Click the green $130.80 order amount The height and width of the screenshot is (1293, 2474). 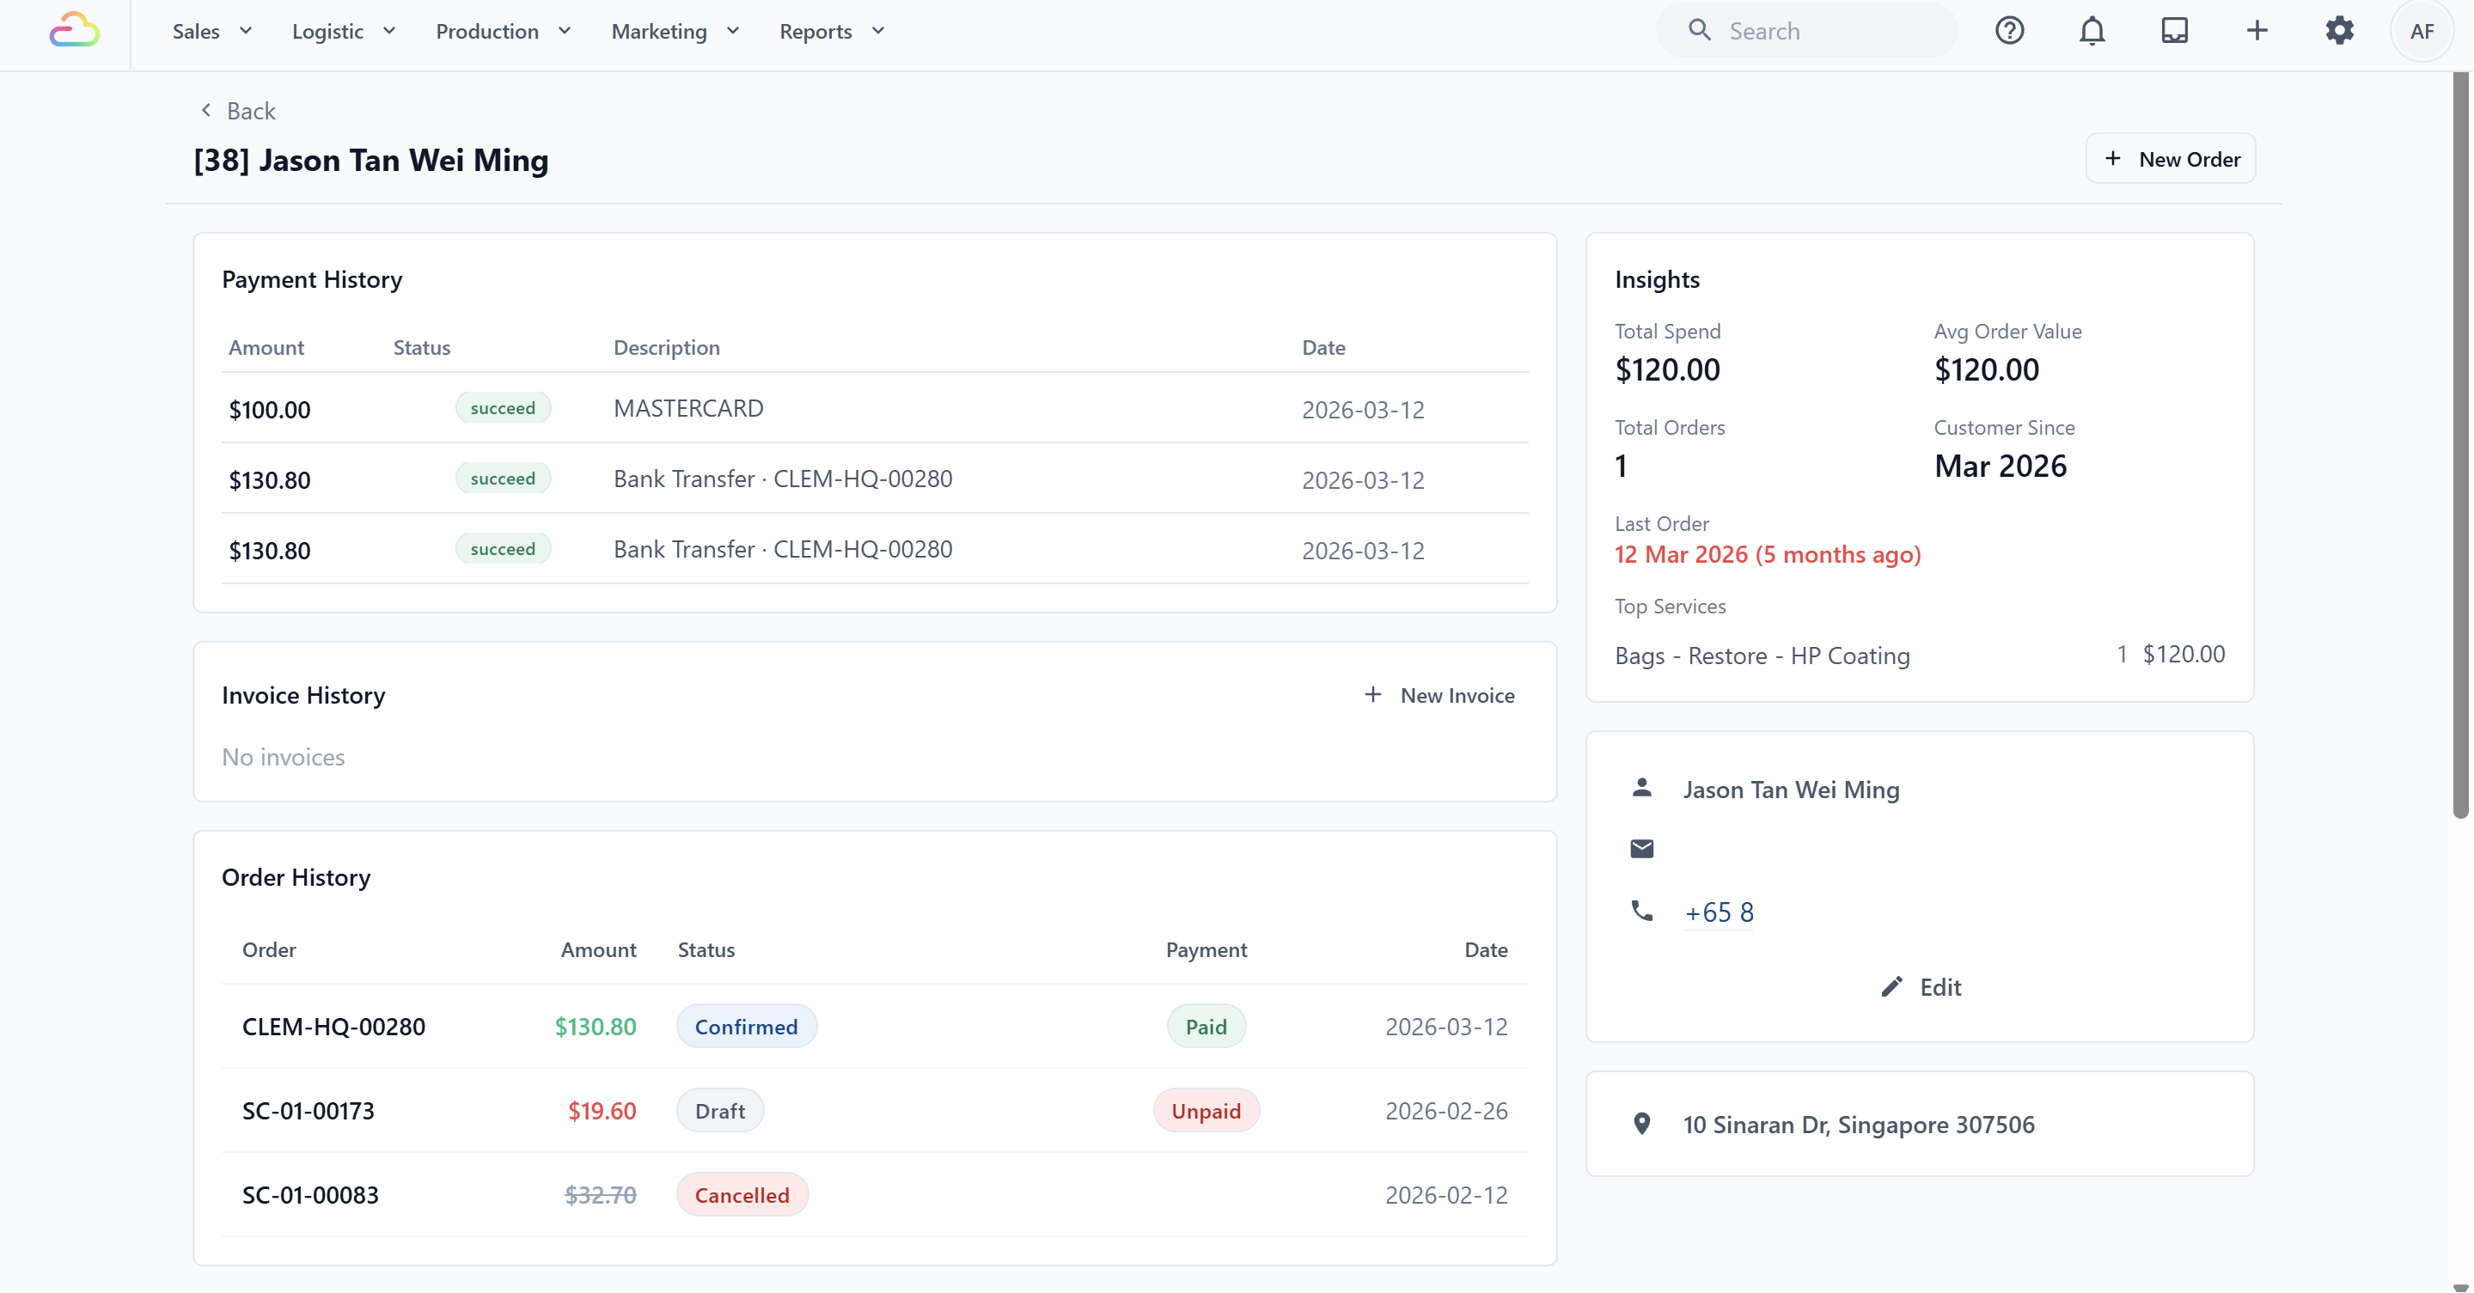point(596,1026)
